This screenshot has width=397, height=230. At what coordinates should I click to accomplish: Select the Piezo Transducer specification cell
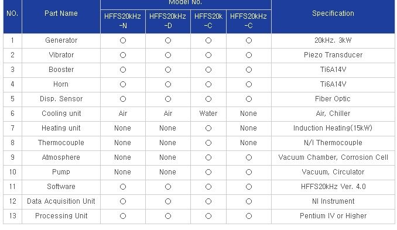pyautogui.click(x=333, y=55)
